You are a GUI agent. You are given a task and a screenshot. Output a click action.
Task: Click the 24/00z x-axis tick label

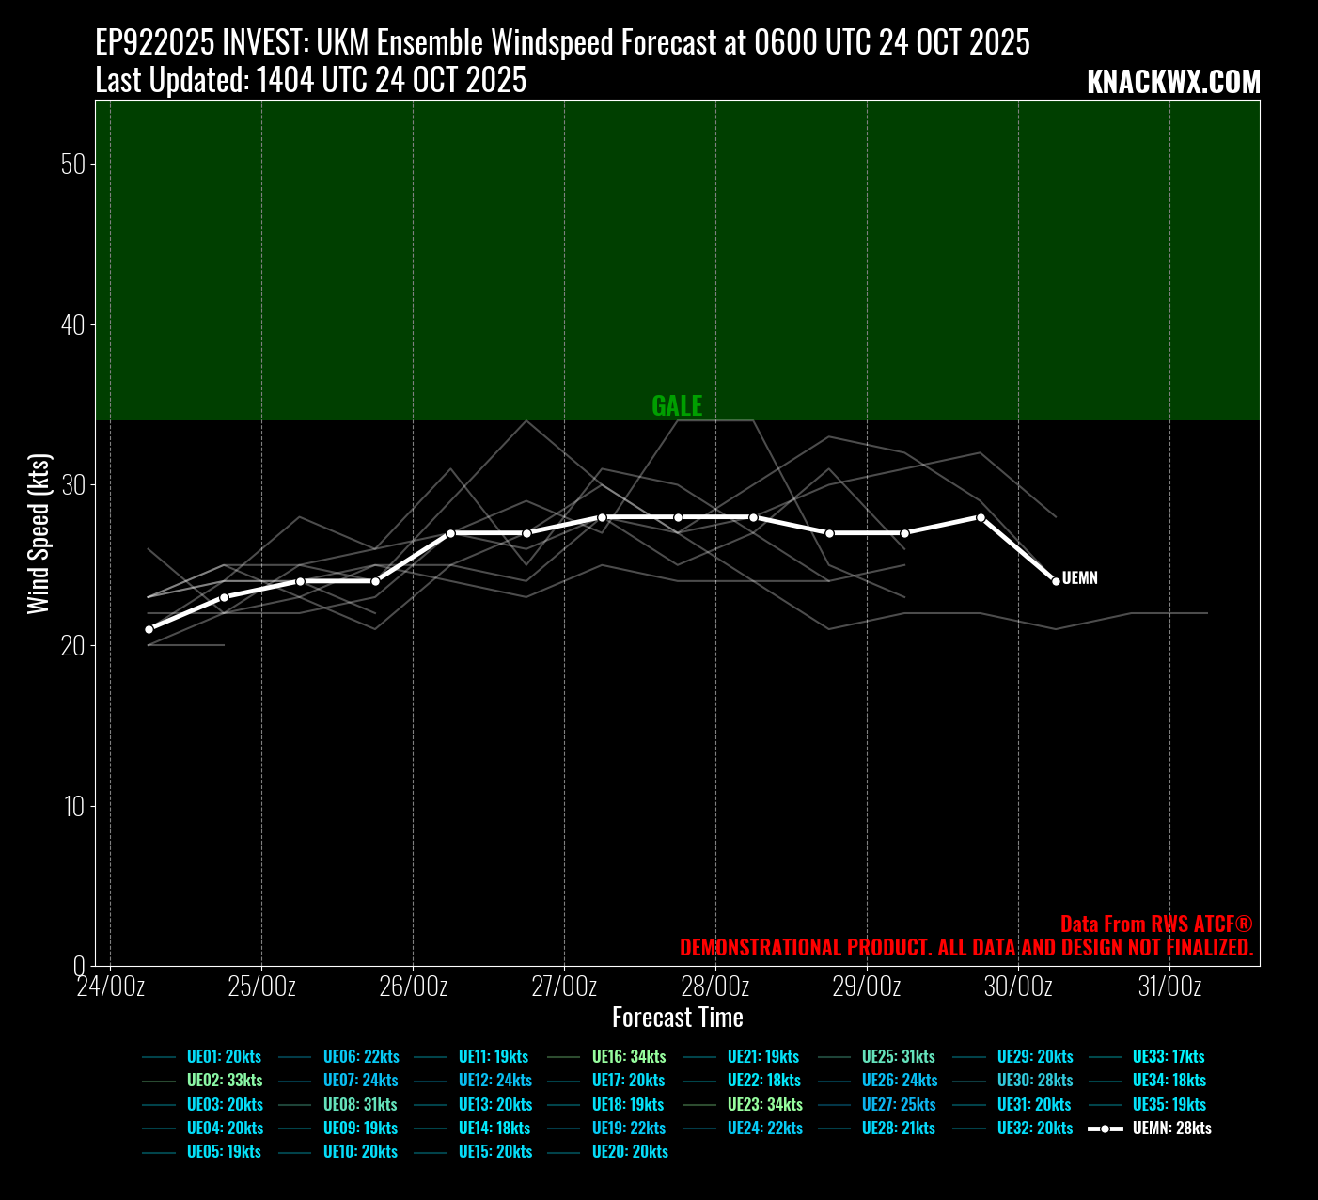pyautogui.click(x=111, y=987)
